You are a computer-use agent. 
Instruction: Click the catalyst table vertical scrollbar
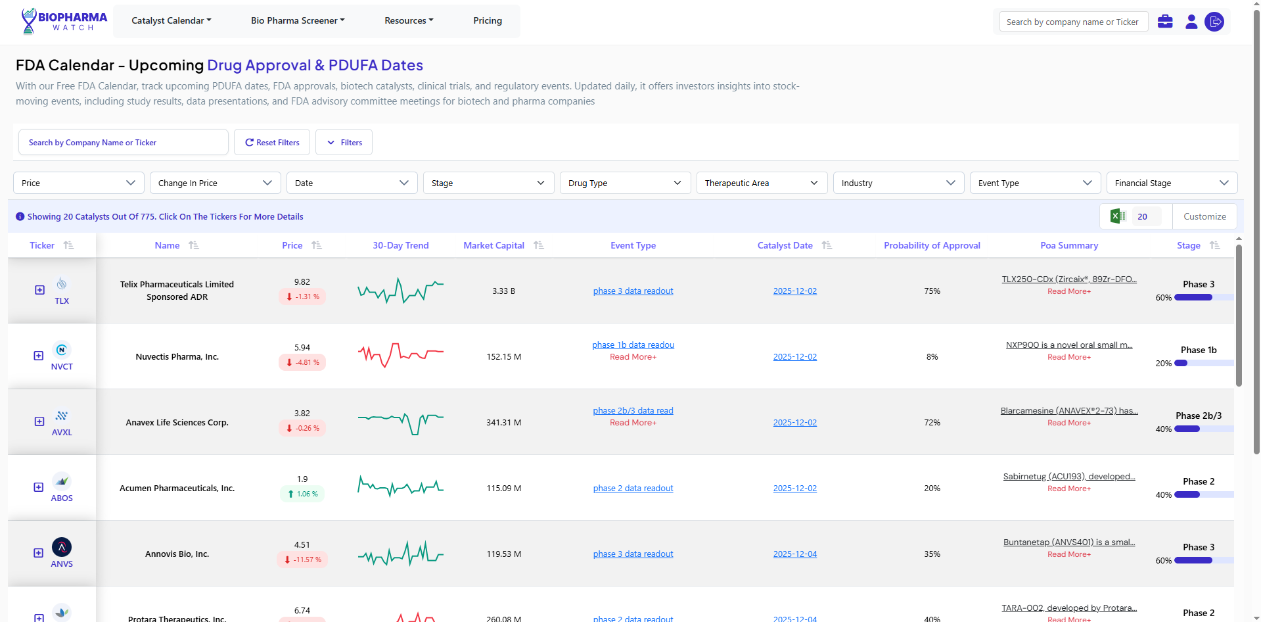1239,316
